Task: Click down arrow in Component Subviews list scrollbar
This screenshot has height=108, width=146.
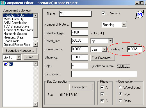Action: [x=36, y=44]
